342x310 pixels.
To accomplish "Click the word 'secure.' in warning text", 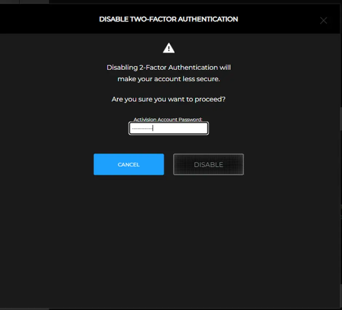I will pos(208,79).
